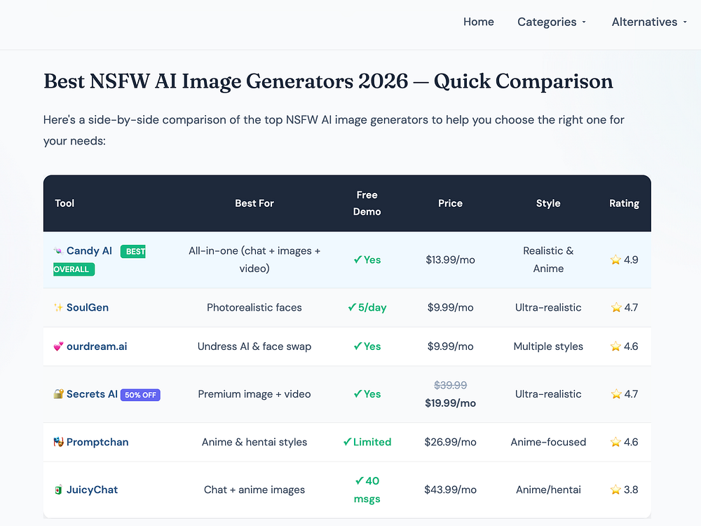Screen dimensions: 701x526
Task: Click the star icon in ourdream.ai rating
Action: (x=615, y=346)
